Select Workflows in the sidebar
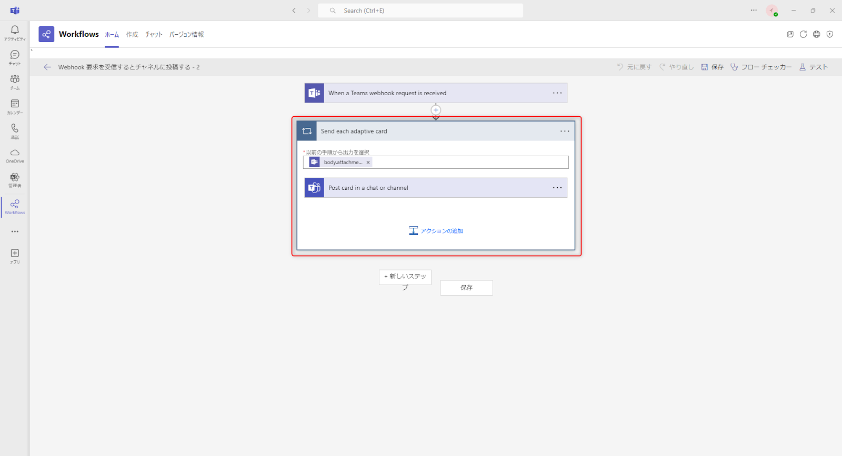 (15, 207)
